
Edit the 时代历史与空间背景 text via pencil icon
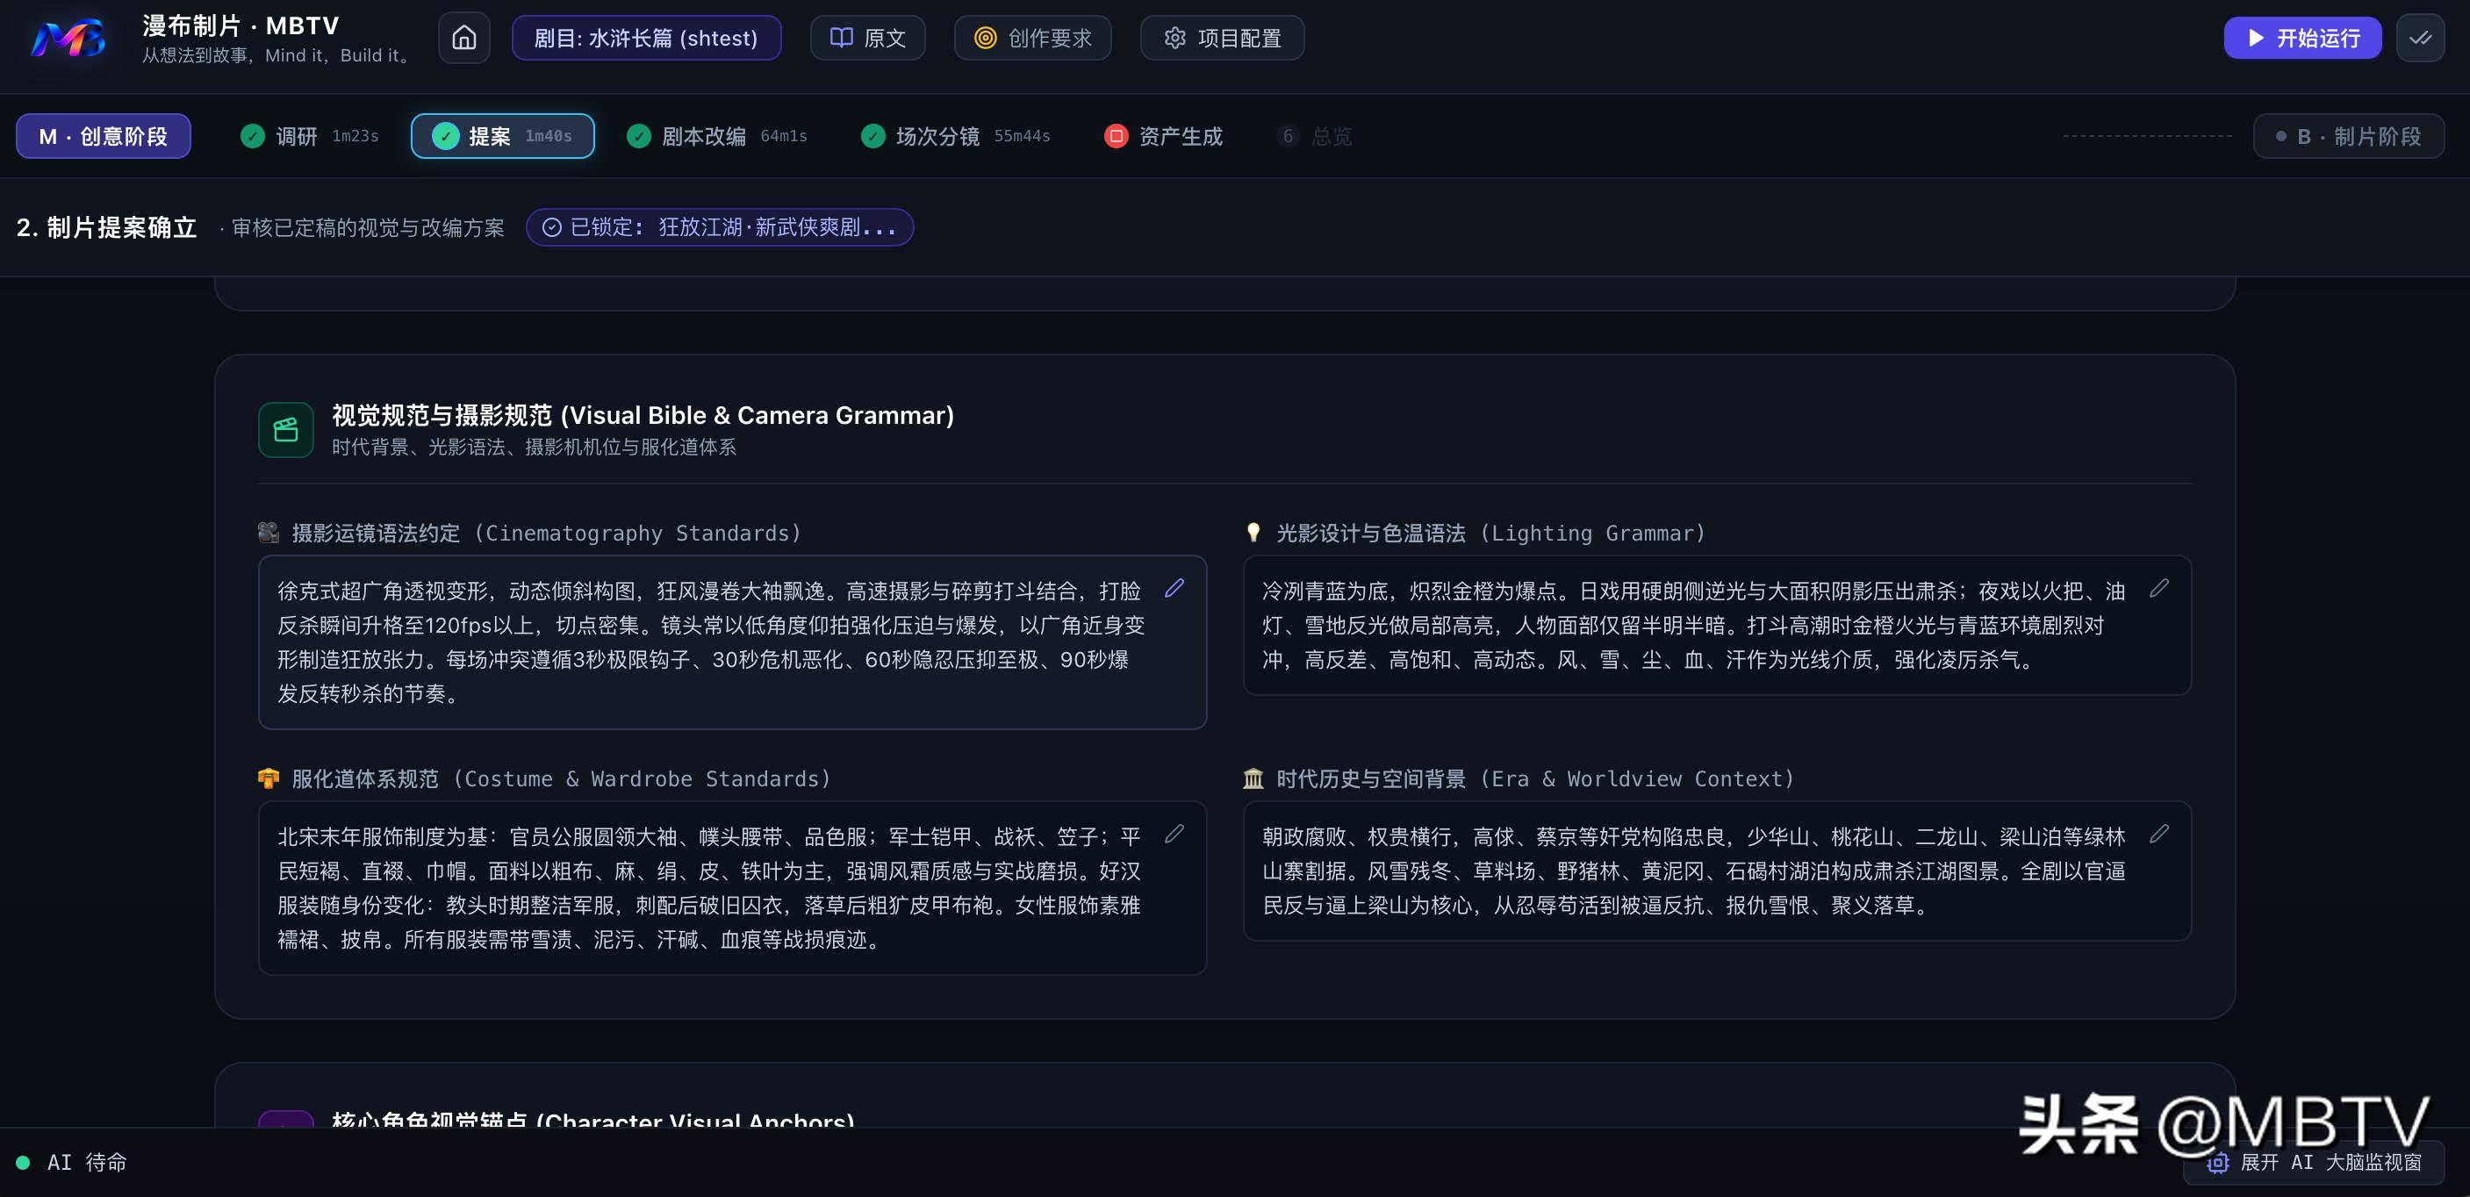[2159, 834]
